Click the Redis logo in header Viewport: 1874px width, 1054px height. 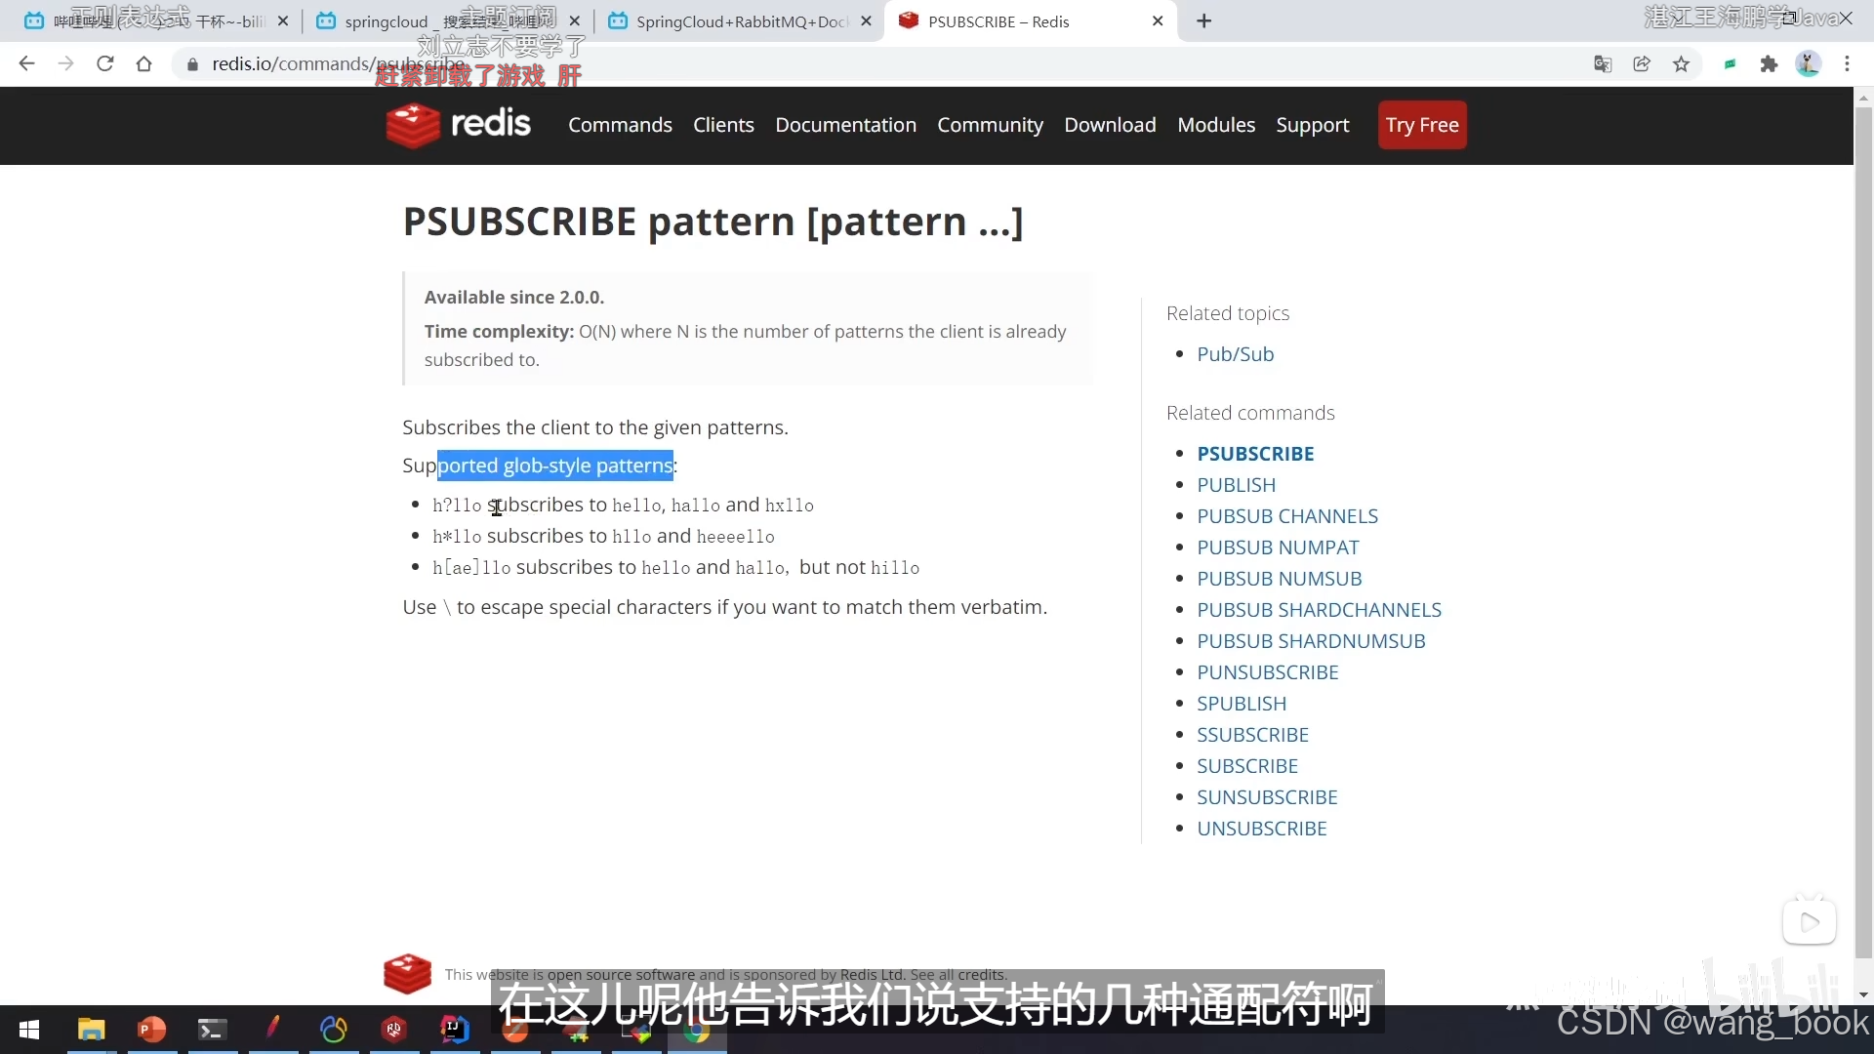pos(458,125)
